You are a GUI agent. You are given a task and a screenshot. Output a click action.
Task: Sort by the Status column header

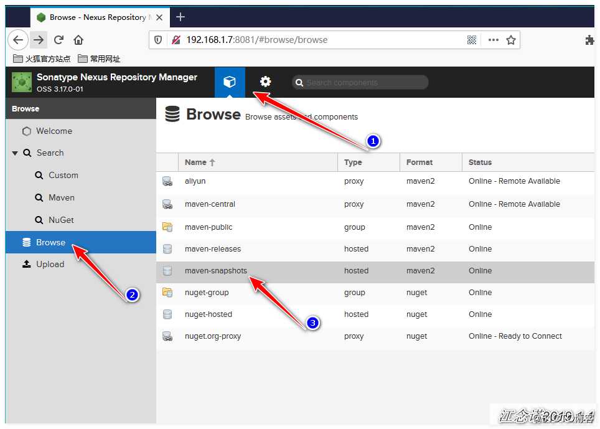[x=528, y=163]
